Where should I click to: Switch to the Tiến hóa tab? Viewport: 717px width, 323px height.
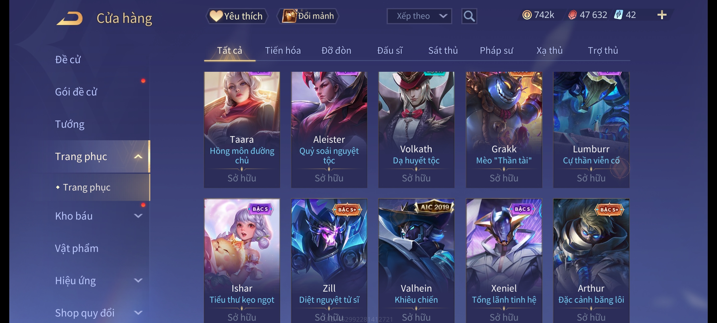coord(283,50)
